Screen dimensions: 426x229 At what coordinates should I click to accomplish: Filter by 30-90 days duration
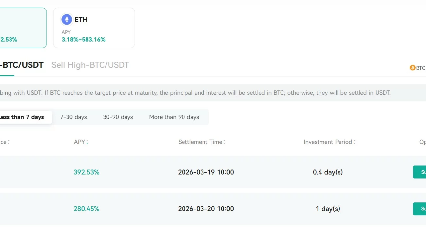[x=118, y=117]
